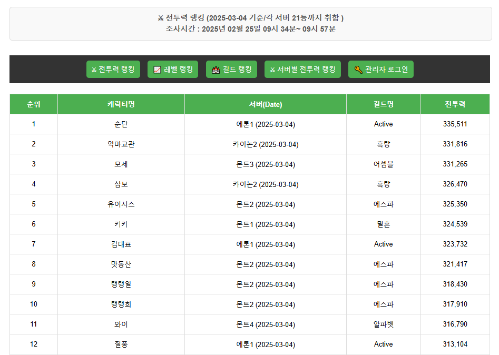Open the 레벨 랭킹 page
The image size is (499, 355).
(x=178, y=70)
